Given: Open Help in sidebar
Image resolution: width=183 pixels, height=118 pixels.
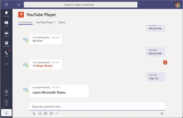Looking at the screenshot, I should (6, 103).
